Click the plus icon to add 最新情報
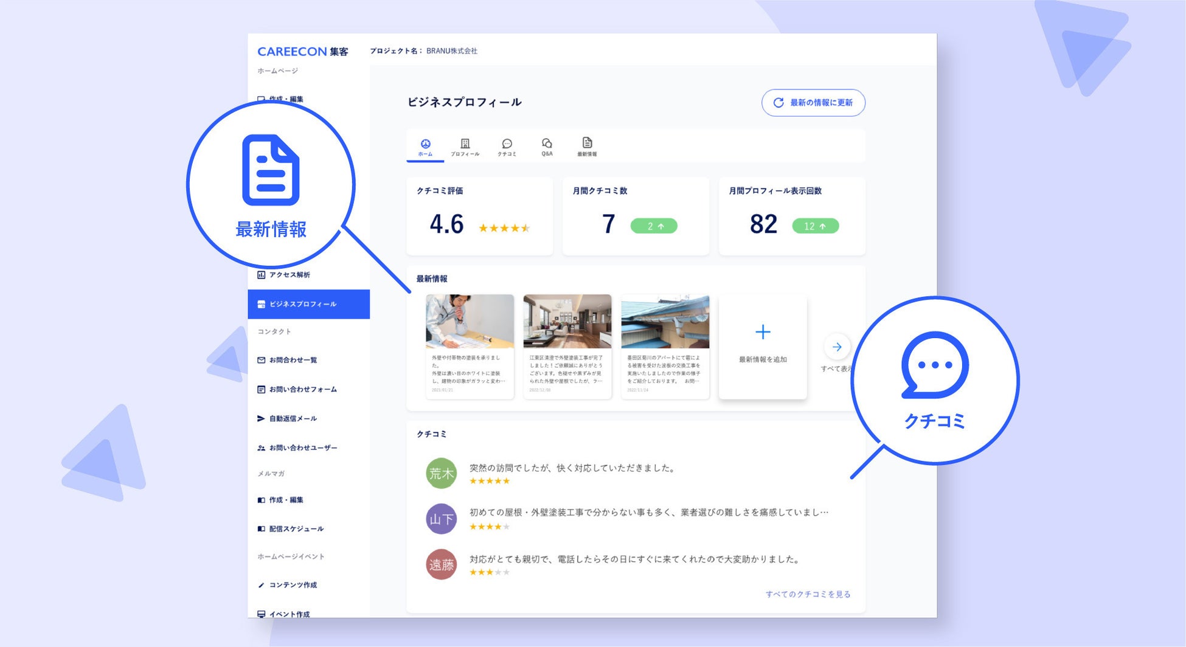Image resolution: width=1186 pixels, height=647 pixels. tap(763, 332)
